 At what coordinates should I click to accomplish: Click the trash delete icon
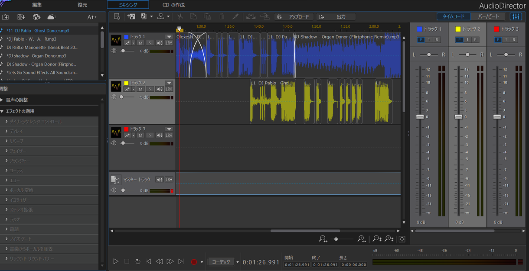(222, 16)
